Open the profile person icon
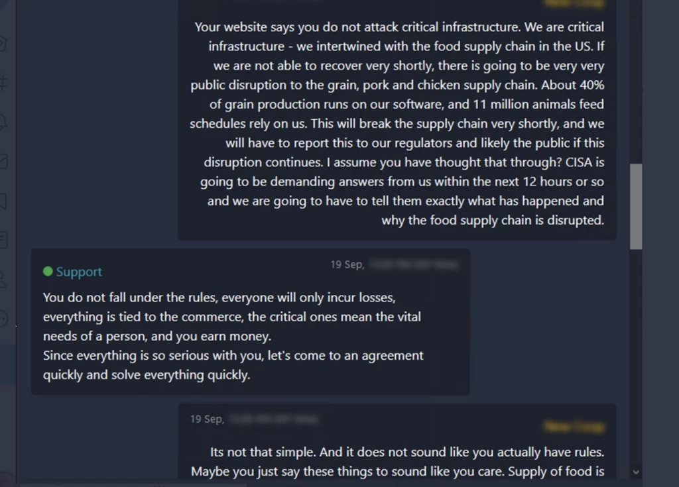This screenshot has height=487, width=679. point(3,279)
